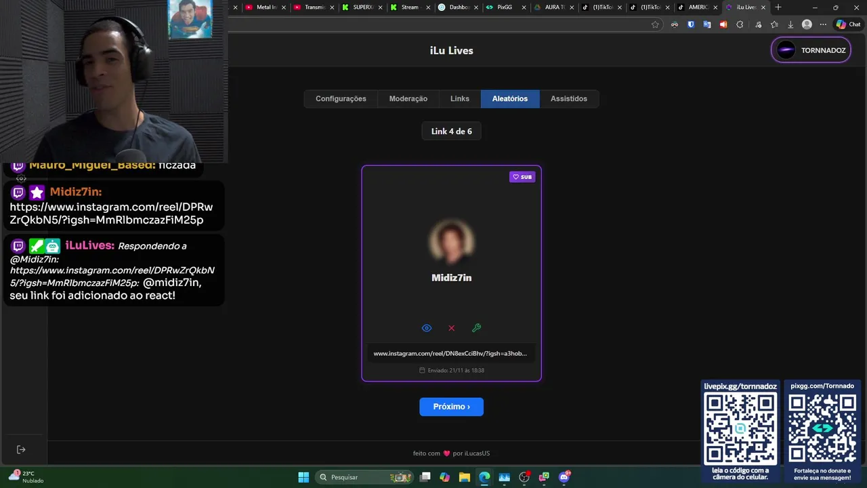Click the pixgg.com/Tornnado QR code
867x488 pixels.
(x=822, y=429)
